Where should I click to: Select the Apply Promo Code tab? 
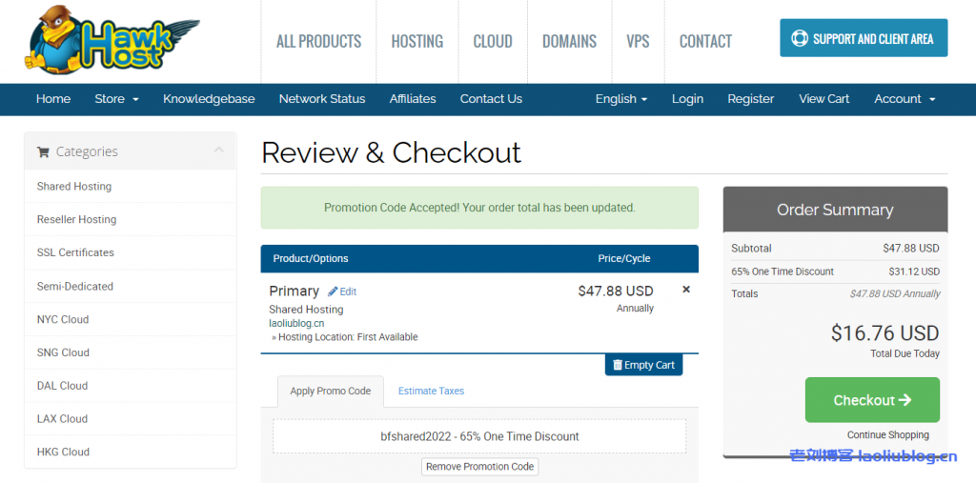[330, 391]
